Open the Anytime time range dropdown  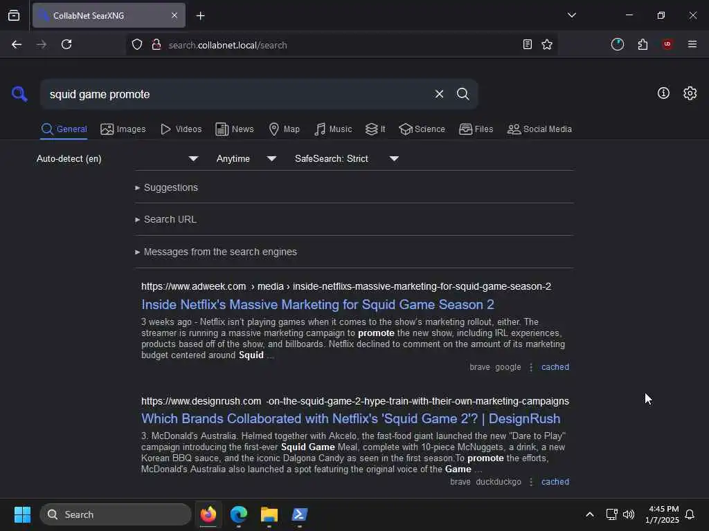(246, 158)
